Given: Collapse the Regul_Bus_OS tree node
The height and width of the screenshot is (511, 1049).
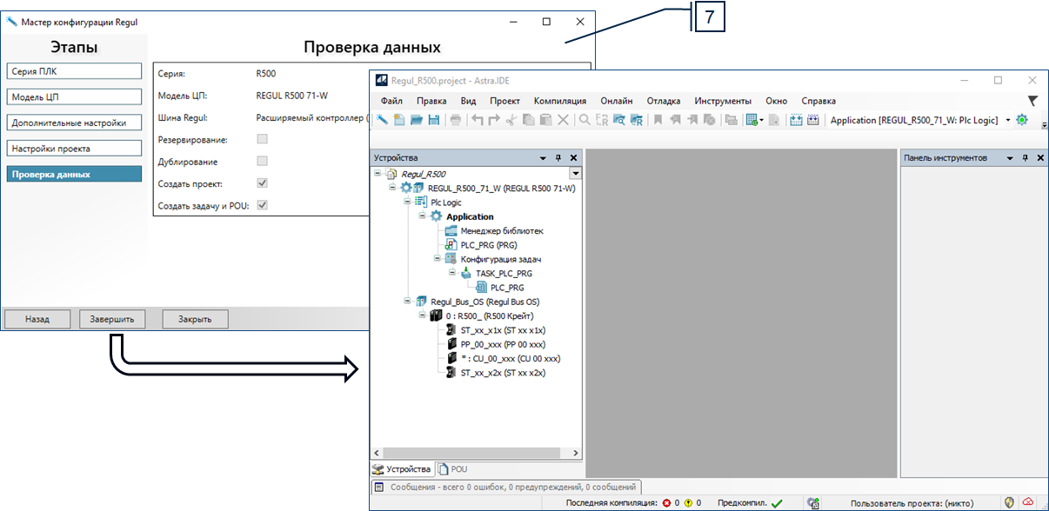Looking at the screenshot, I should pyautogui.click(x=407, y=302).
